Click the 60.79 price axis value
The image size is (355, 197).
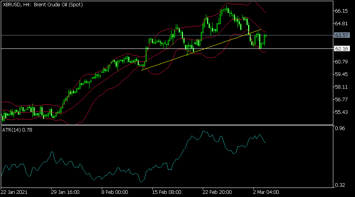pyautogui.click(x=342, y=62)
